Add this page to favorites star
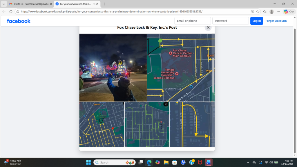 pos(258,12)
